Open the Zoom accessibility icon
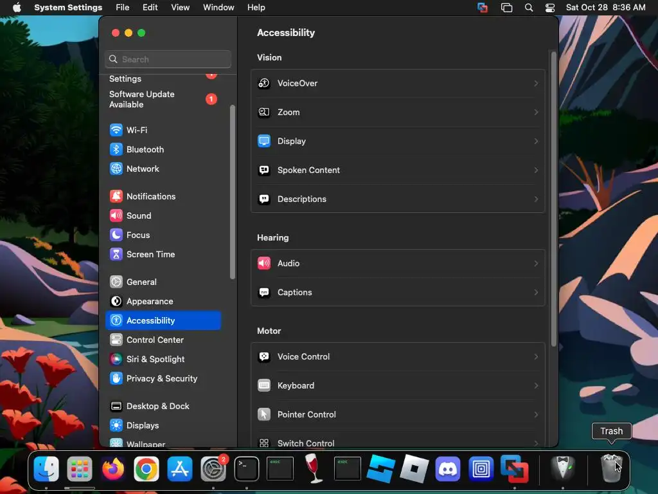Image resolution: width=658 pixels, height=494 pixels. click(263, 112)
